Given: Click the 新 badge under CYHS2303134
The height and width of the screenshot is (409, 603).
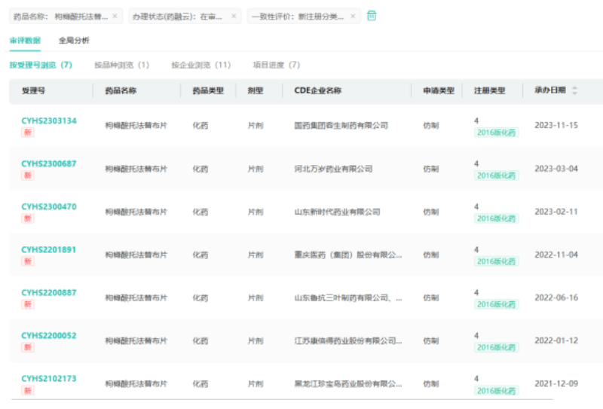Looking at the screenshot, I should click(x=28, y=133).
